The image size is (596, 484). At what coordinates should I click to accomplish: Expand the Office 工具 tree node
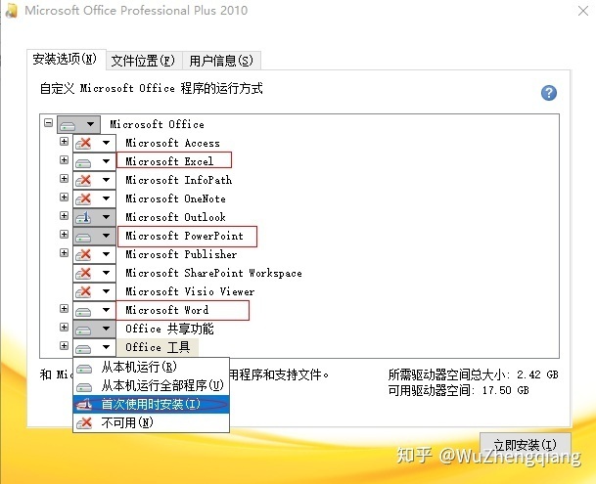tap(64, 346)
